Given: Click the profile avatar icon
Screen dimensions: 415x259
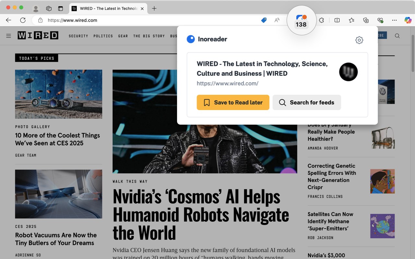Looking at the screenshot, I should click(x=36, y=8).
